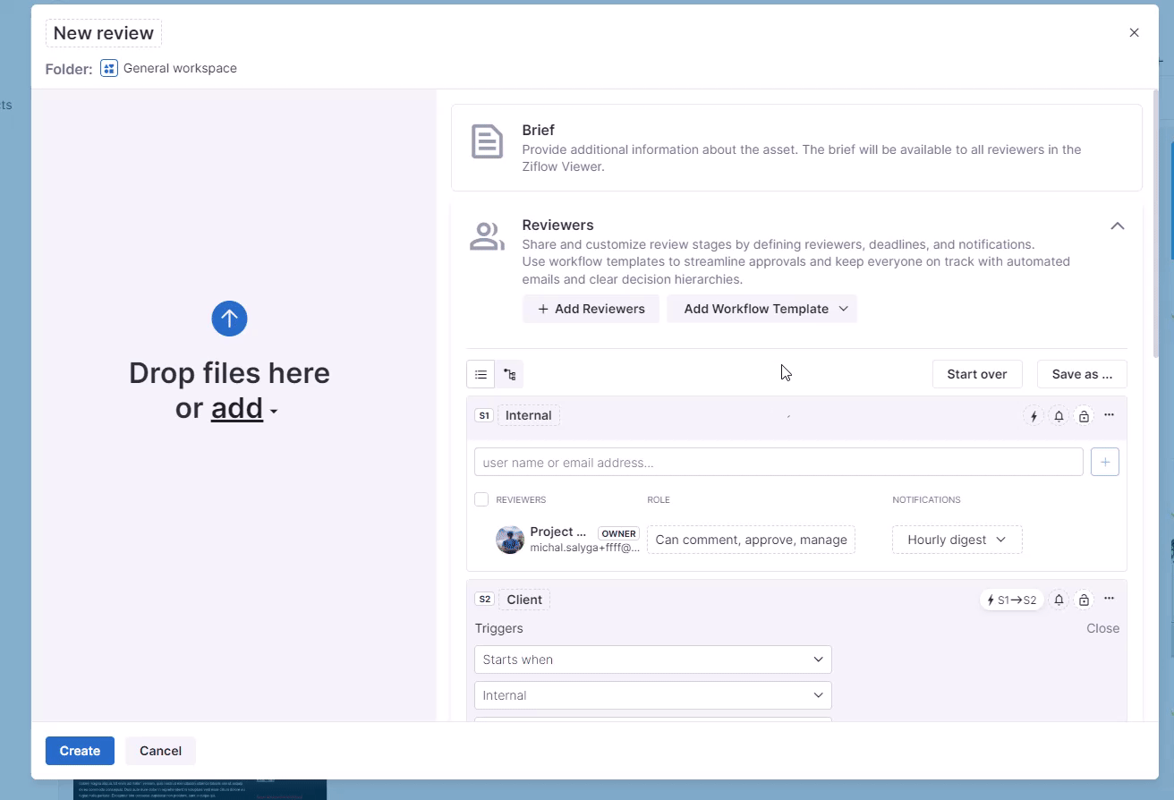Viewport: 1174px width, 800px height.
Task: Open the Add Workflow Template dropdown
Action: point(762,309)
